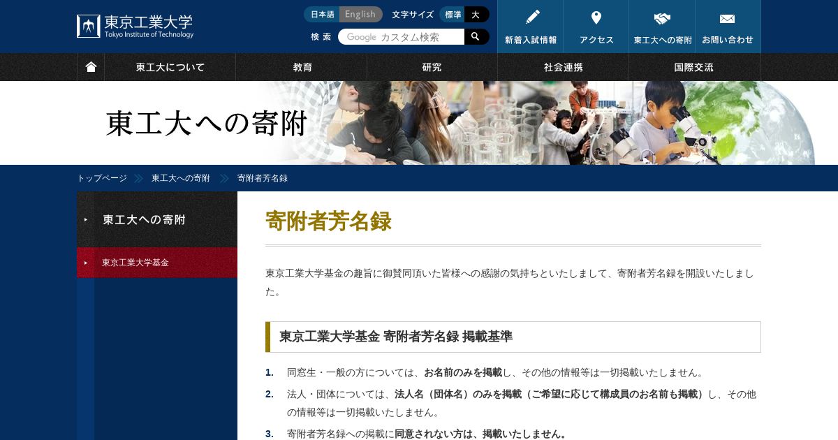Open 社会連携 menu
This screenshot has width=838, height=440.
pyautogui.click(x=564, y=67)
